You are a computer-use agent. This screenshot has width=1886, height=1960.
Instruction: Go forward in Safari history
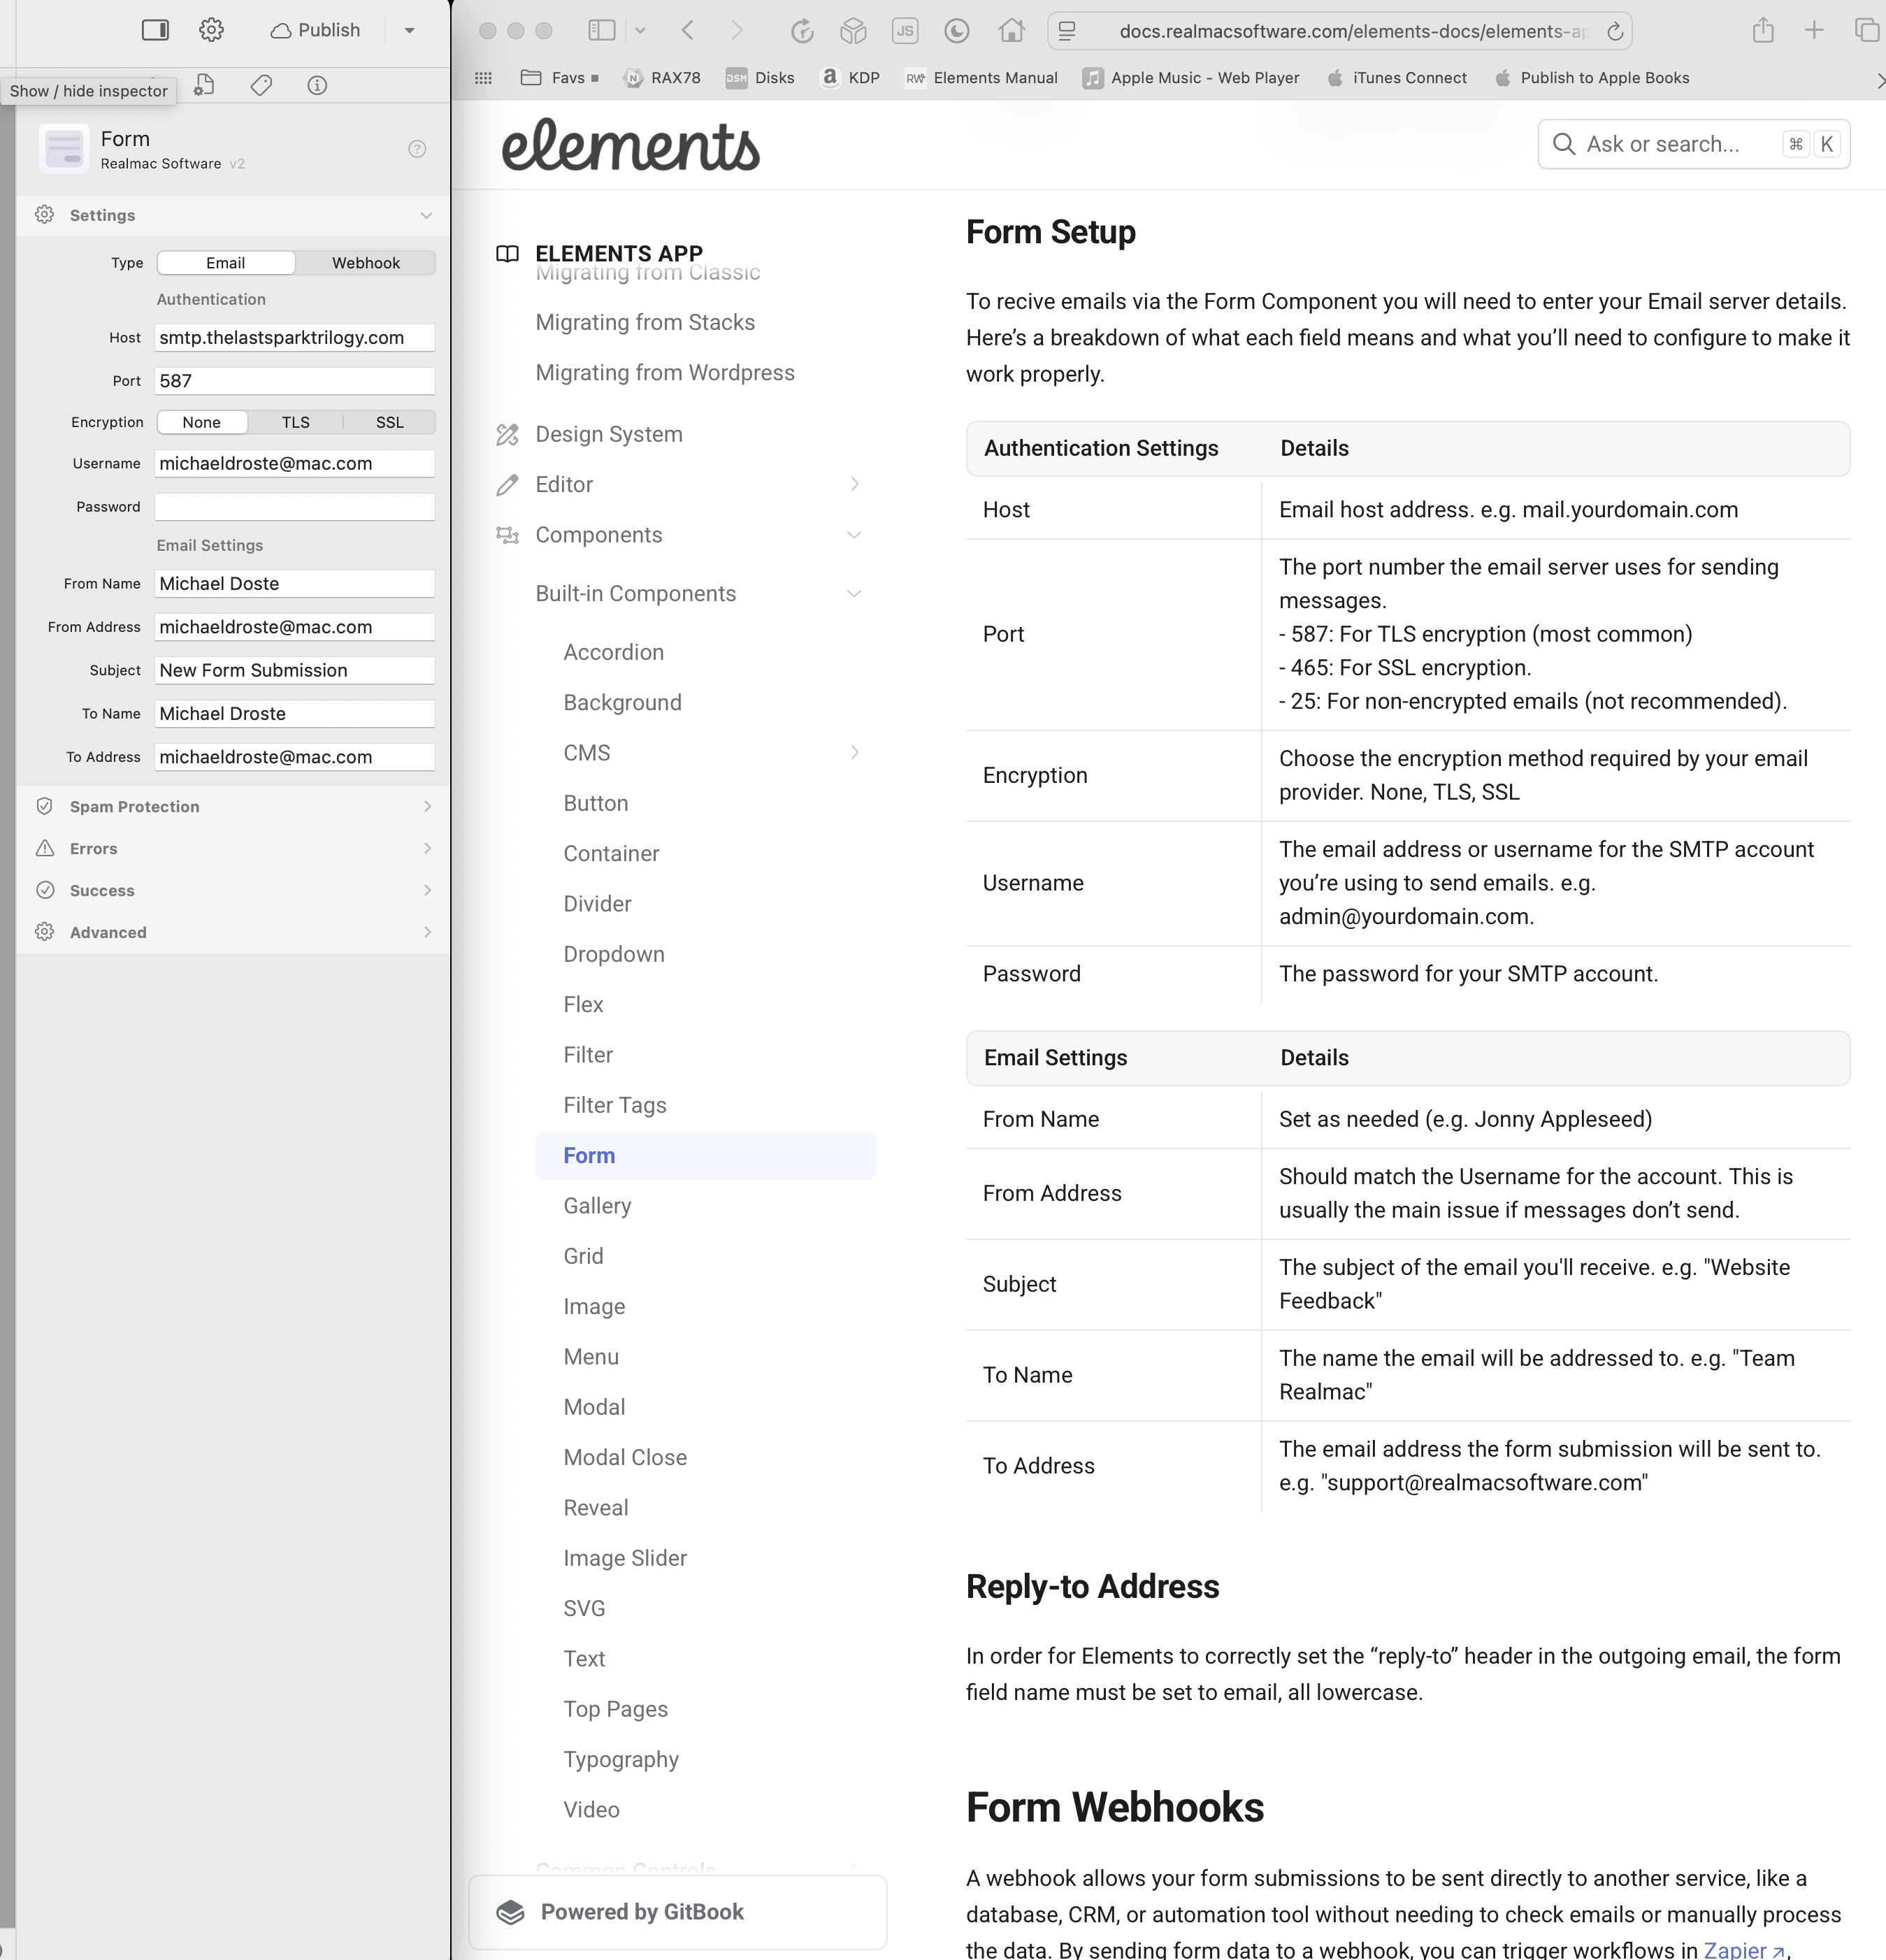coord(737,30)
